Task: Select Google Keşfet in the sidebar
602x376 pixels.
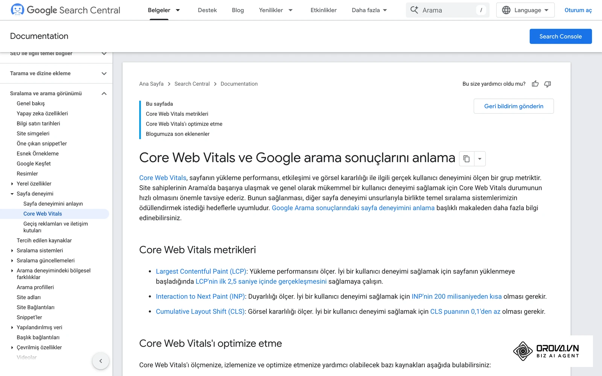Action: tap(33, 164)
